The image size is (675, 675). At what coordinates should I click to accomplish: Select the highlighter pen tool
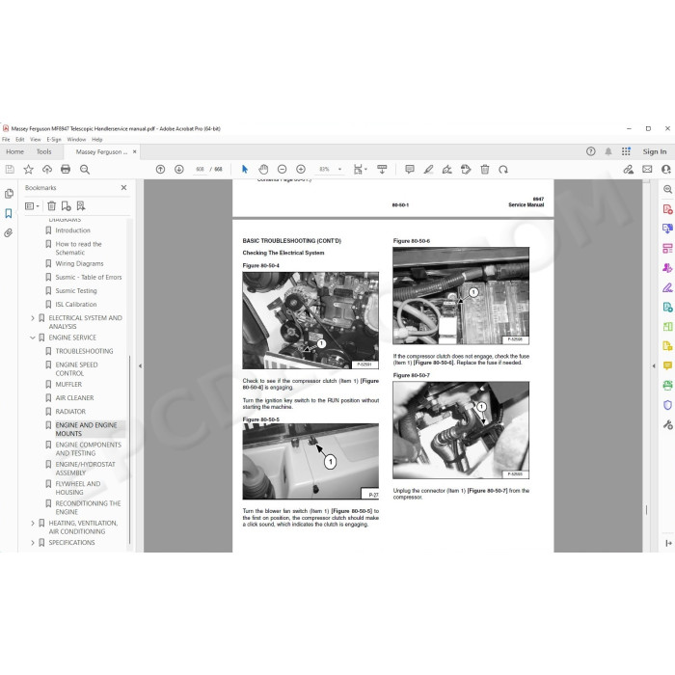pyautogui.click(x=428, y=169)
